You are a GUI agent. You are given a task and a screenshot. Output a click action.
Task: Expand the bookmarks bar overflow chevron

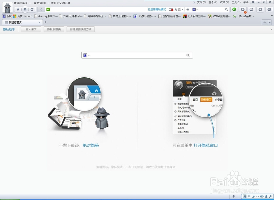tap(272, 15)
